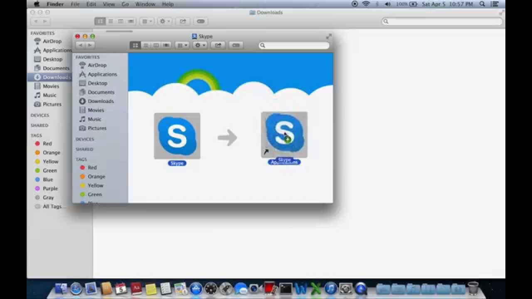Screen dimensions: 532x299
Task: Open Action gear menu in Downloads window
Action: 165,21
